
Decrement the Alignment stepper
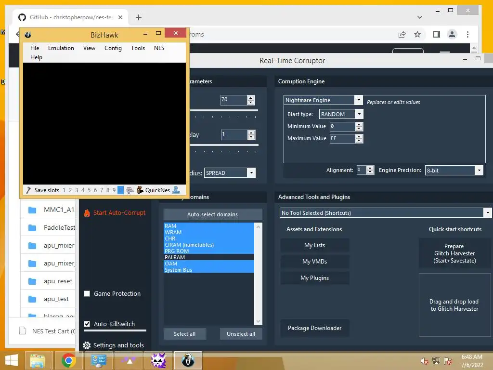coord(370,172)
